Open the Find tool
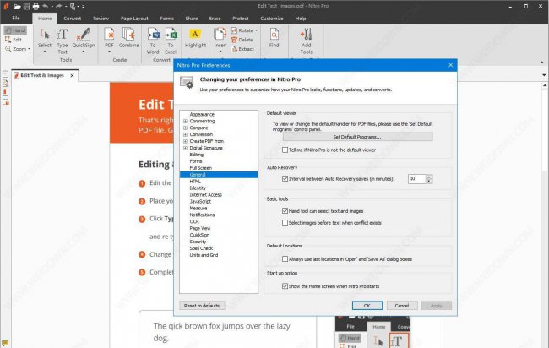 click(x=274, y=38)
